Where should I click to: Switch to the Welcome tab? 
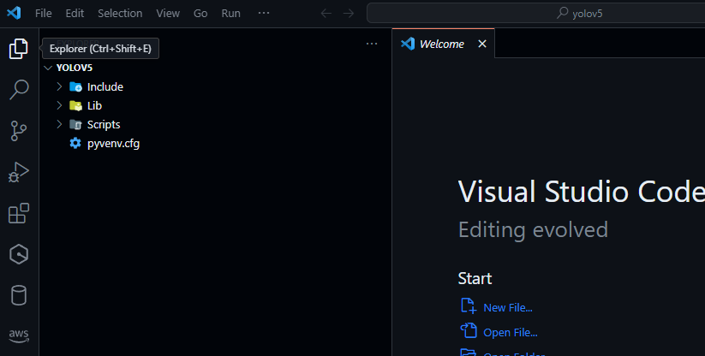pyautogui.click(x=443, y=43)
